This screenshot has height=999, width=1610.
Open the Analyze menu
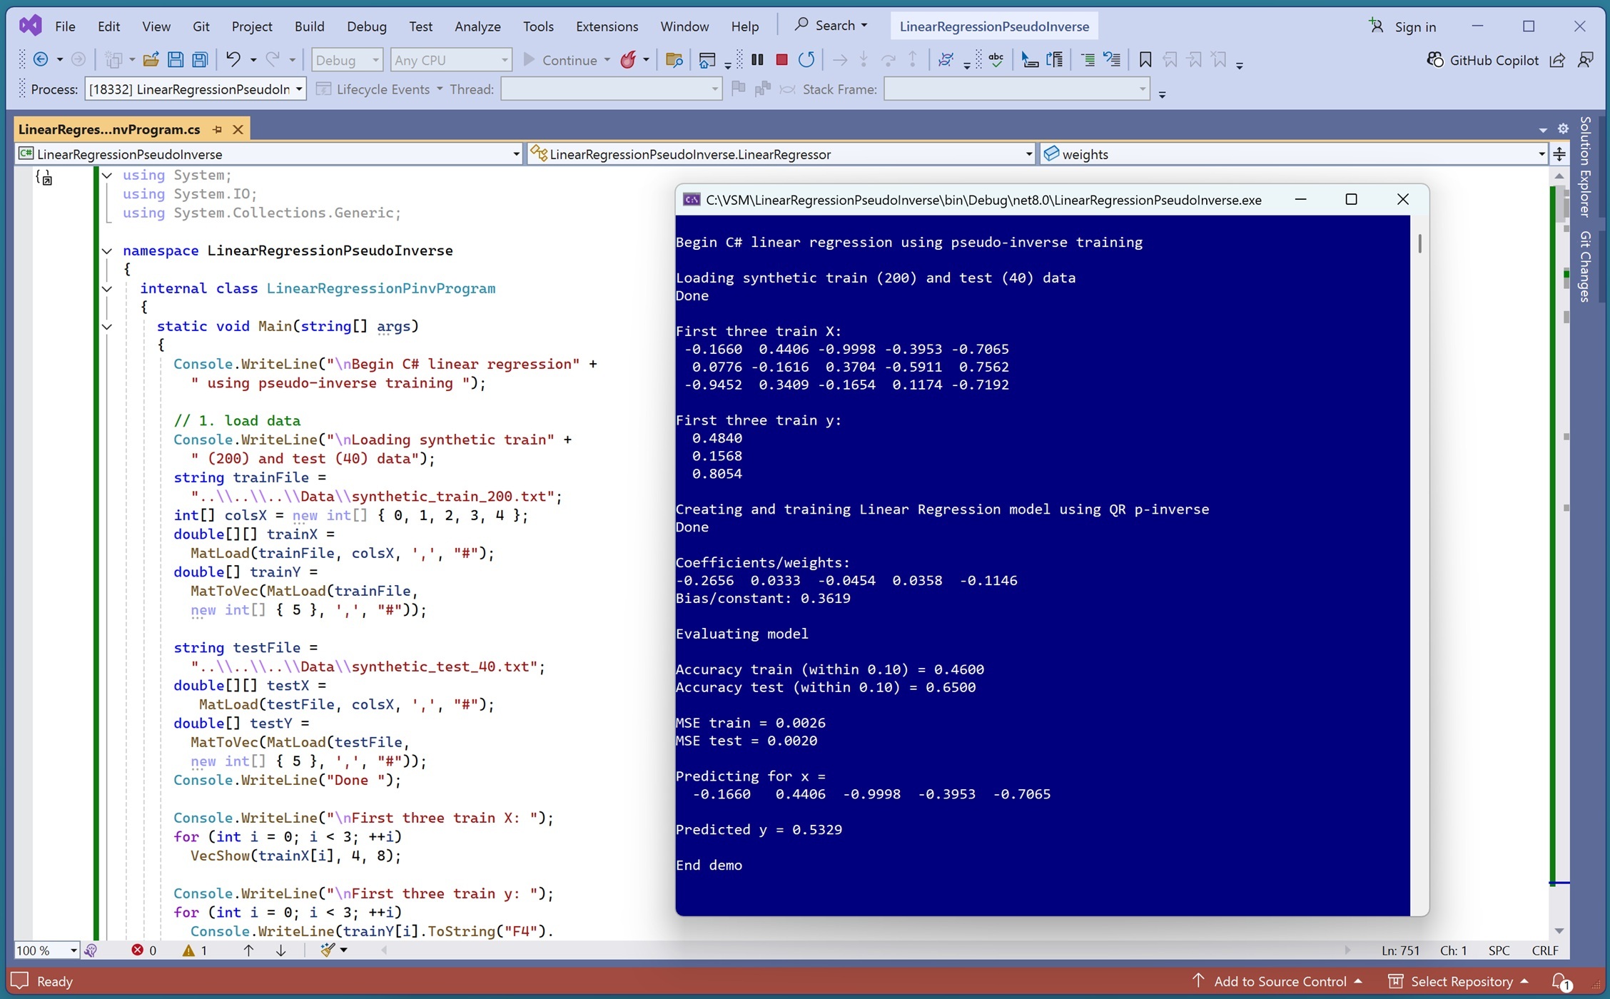pyautogui.click(x=477, y=26)
